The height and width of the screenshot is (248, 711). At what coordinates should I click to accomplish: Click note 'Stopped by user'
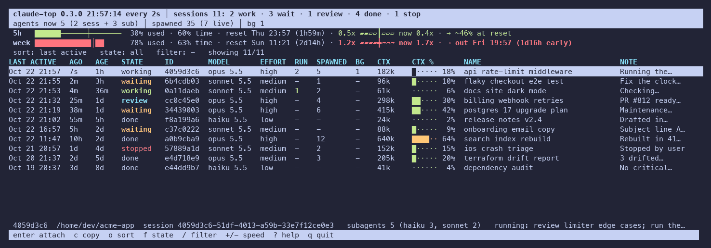[652, 149]
